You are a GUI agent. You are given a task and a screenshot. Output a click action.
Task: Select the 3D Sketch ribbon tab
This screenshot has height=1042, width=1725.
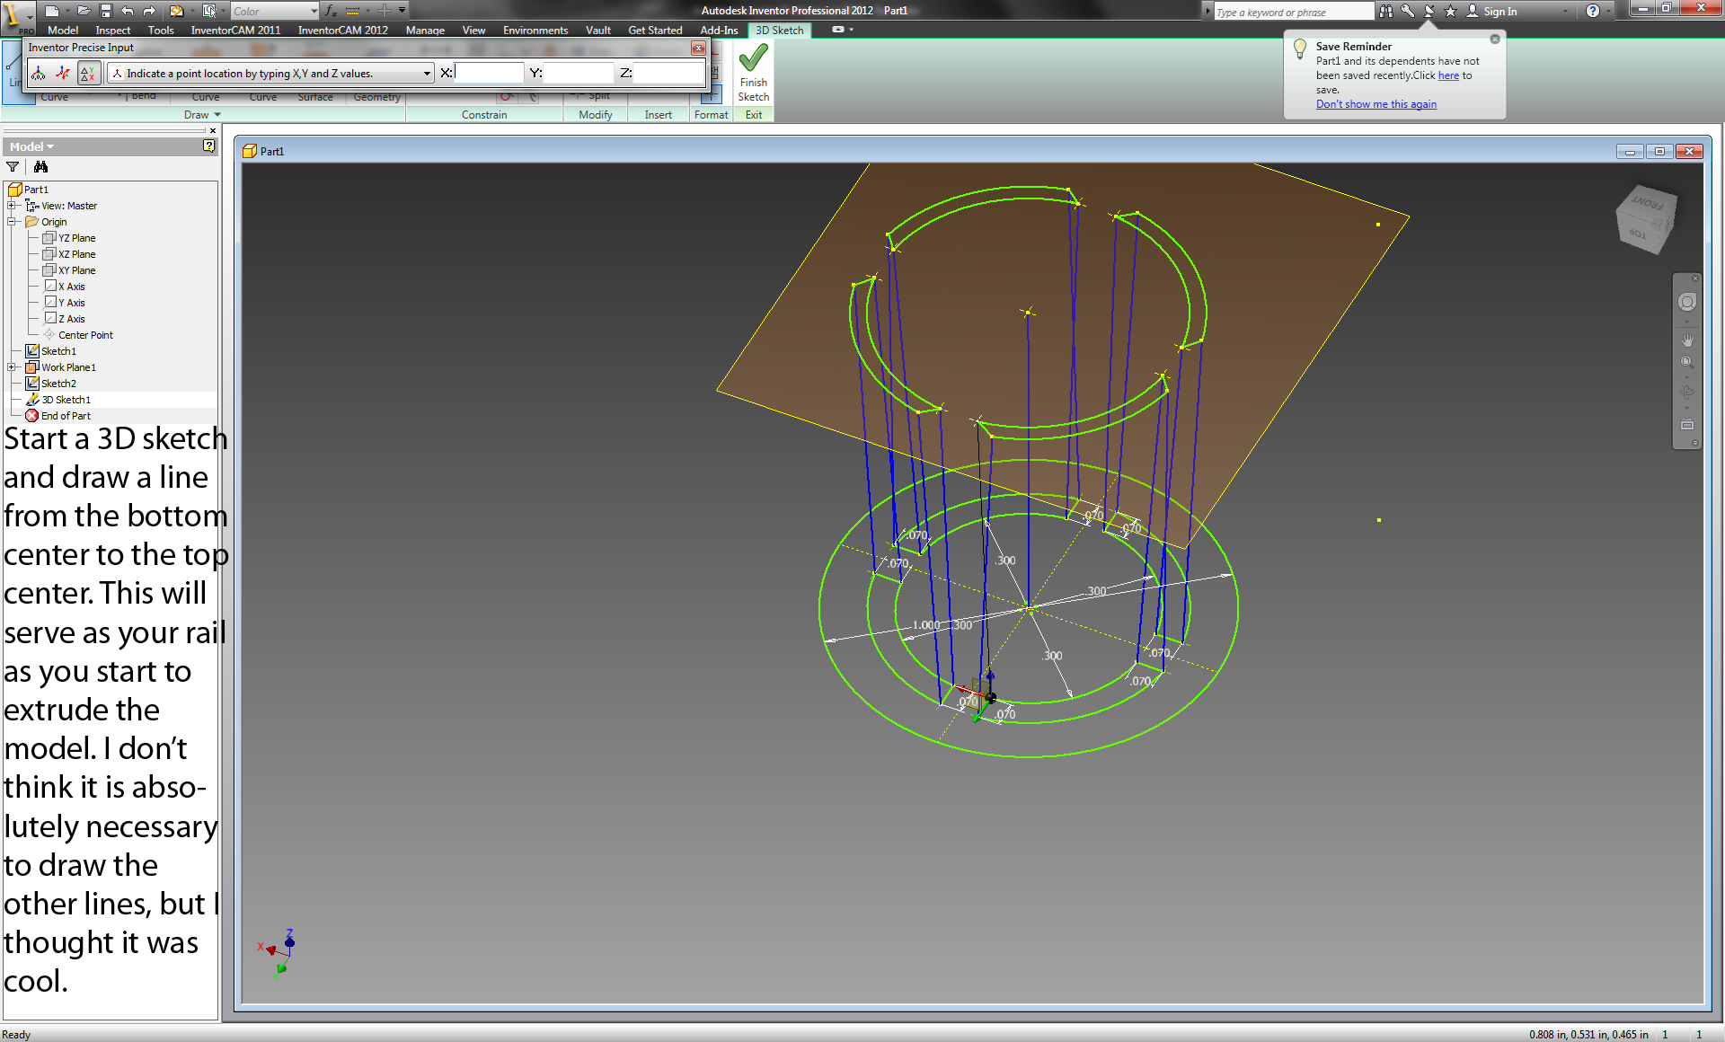point(779,30)
